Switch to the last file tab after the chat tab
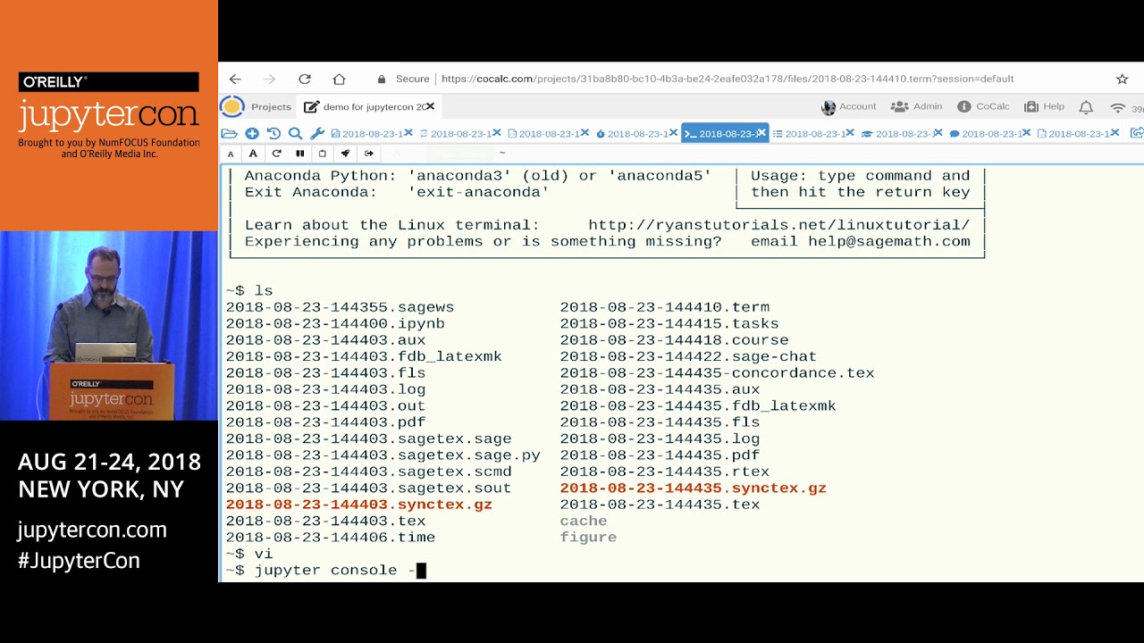 point(1073,134)
